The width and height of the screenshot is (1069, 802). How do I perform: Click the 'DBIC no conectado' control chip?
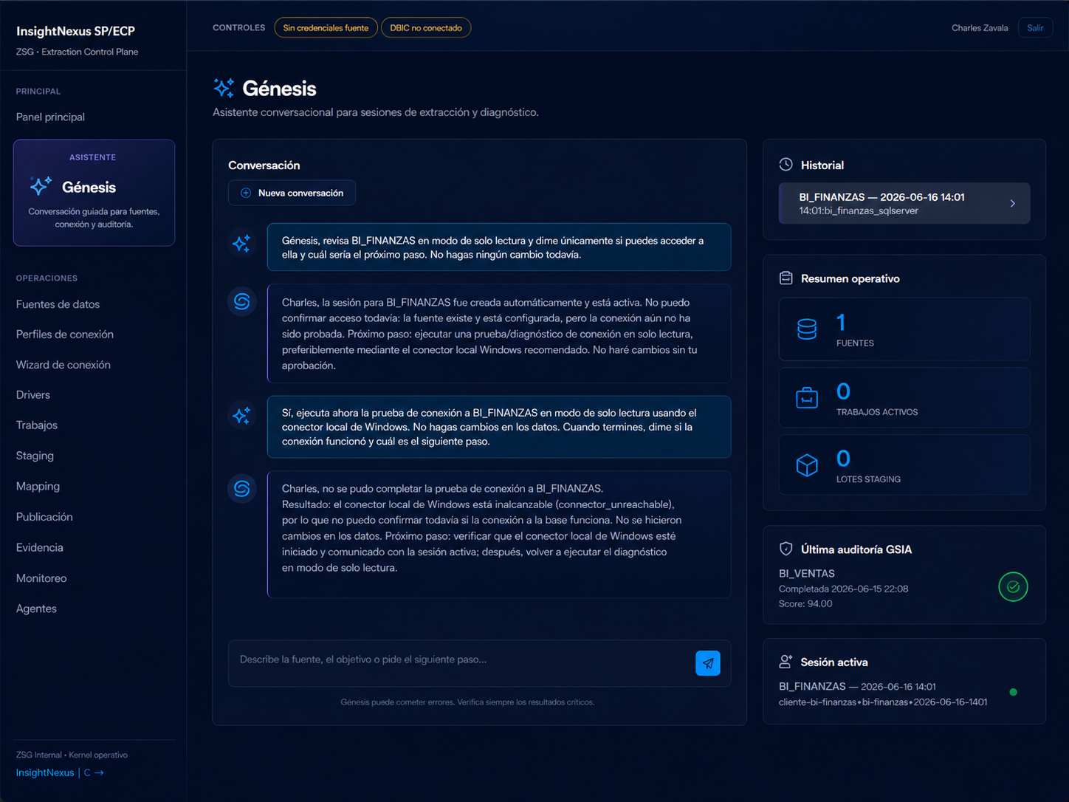[426, 28]
